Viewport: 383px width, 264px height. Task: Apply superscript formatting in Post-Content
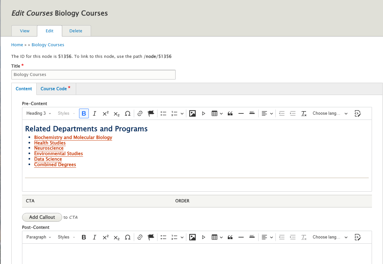coord(105,237)
